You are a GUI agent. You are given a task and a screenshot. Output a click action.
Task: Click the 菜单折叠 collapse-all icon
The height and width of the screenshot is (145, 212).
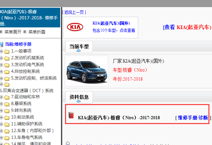tap(25, 32)
